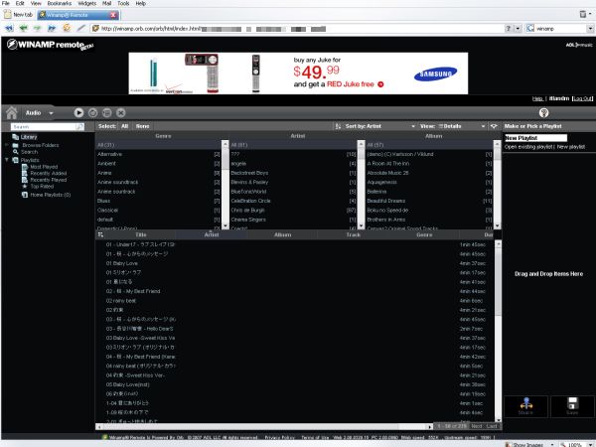
Task: Sort tracks by Album column header
Action: 282,234
